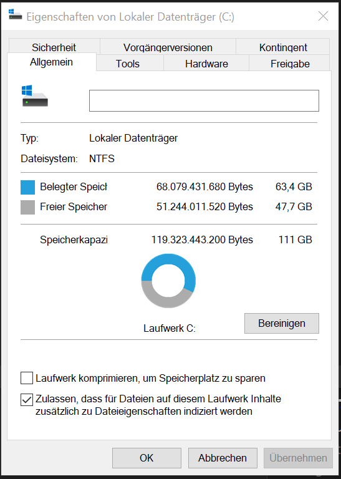Viewport: 341px width, 479px height.
Task: Select the Kontingent tab
Action: pos(283,47)
